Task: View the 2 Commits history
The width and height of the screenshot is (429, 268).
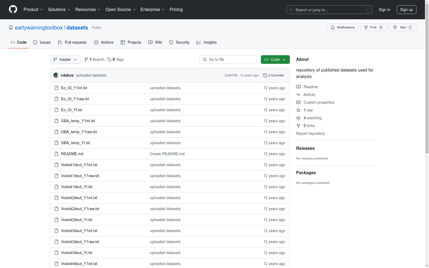Action: [273, 75]
